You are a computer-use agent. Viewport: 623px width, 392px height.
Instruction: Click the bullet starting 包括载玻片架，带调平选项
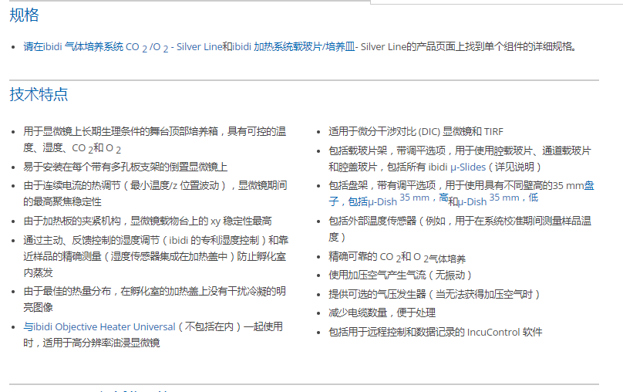point(460,159)
